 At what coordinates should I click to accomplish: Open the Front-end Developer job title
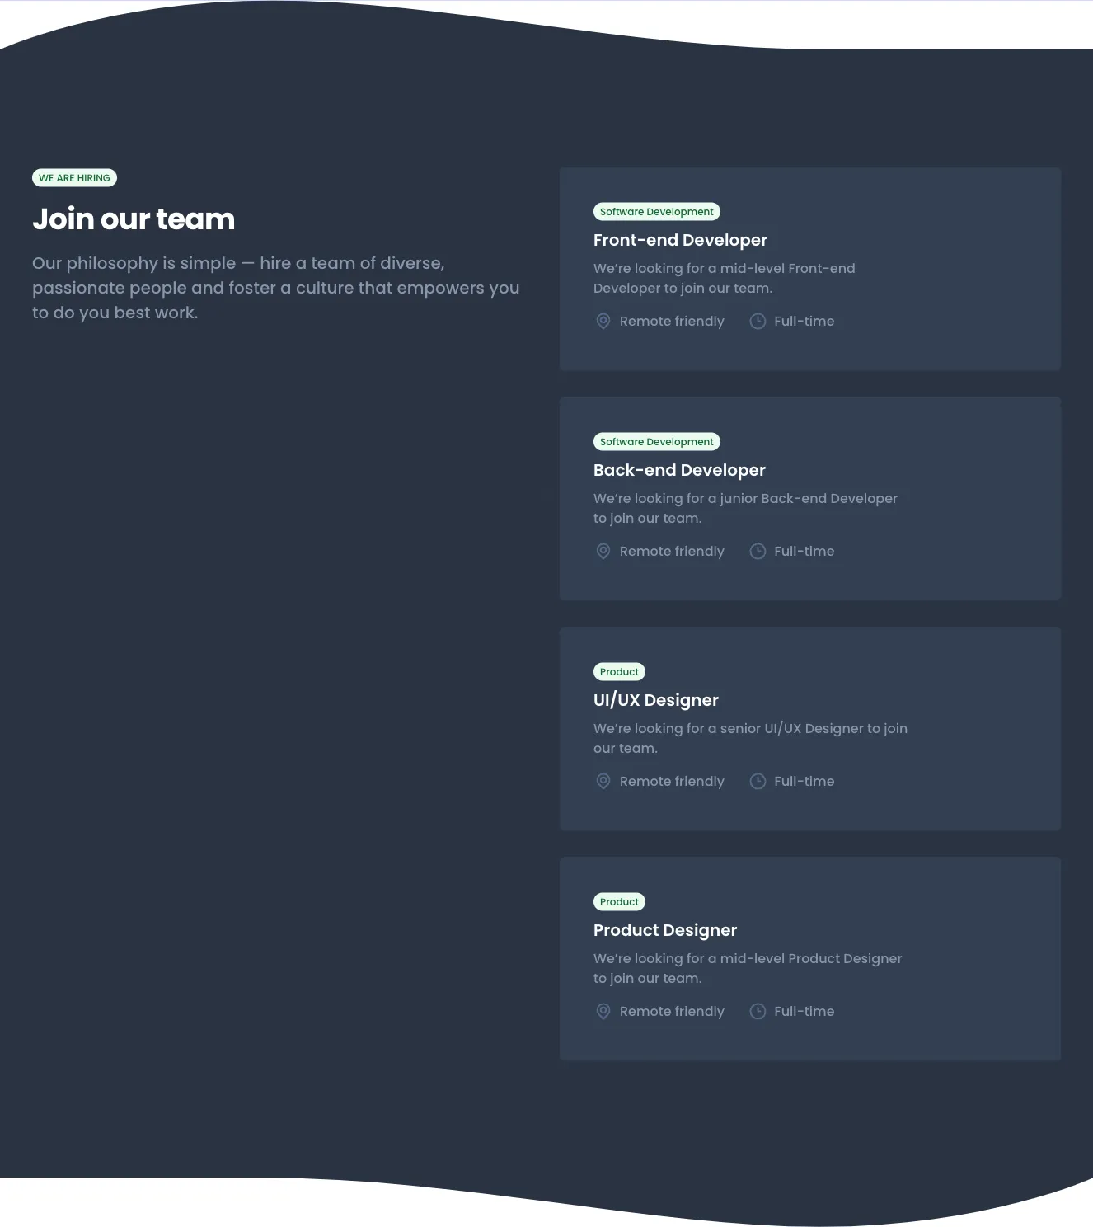point(680,240)
